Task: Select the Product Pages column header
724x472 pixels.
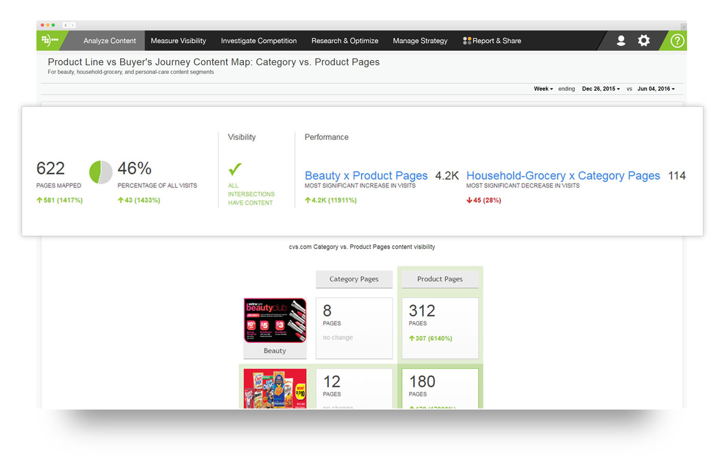Action: point(440,279)
